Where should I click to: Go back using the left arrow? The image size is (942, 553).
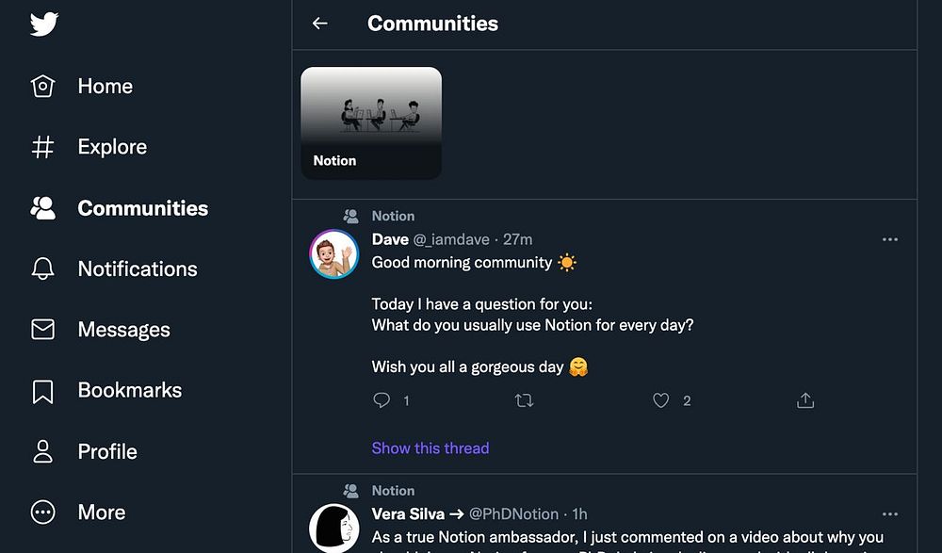coord(320,24)
